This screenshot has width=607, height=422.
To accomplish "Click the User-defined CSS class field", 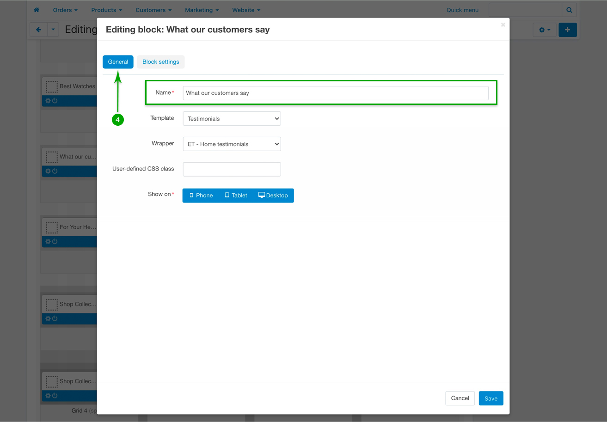I will 232,169.
